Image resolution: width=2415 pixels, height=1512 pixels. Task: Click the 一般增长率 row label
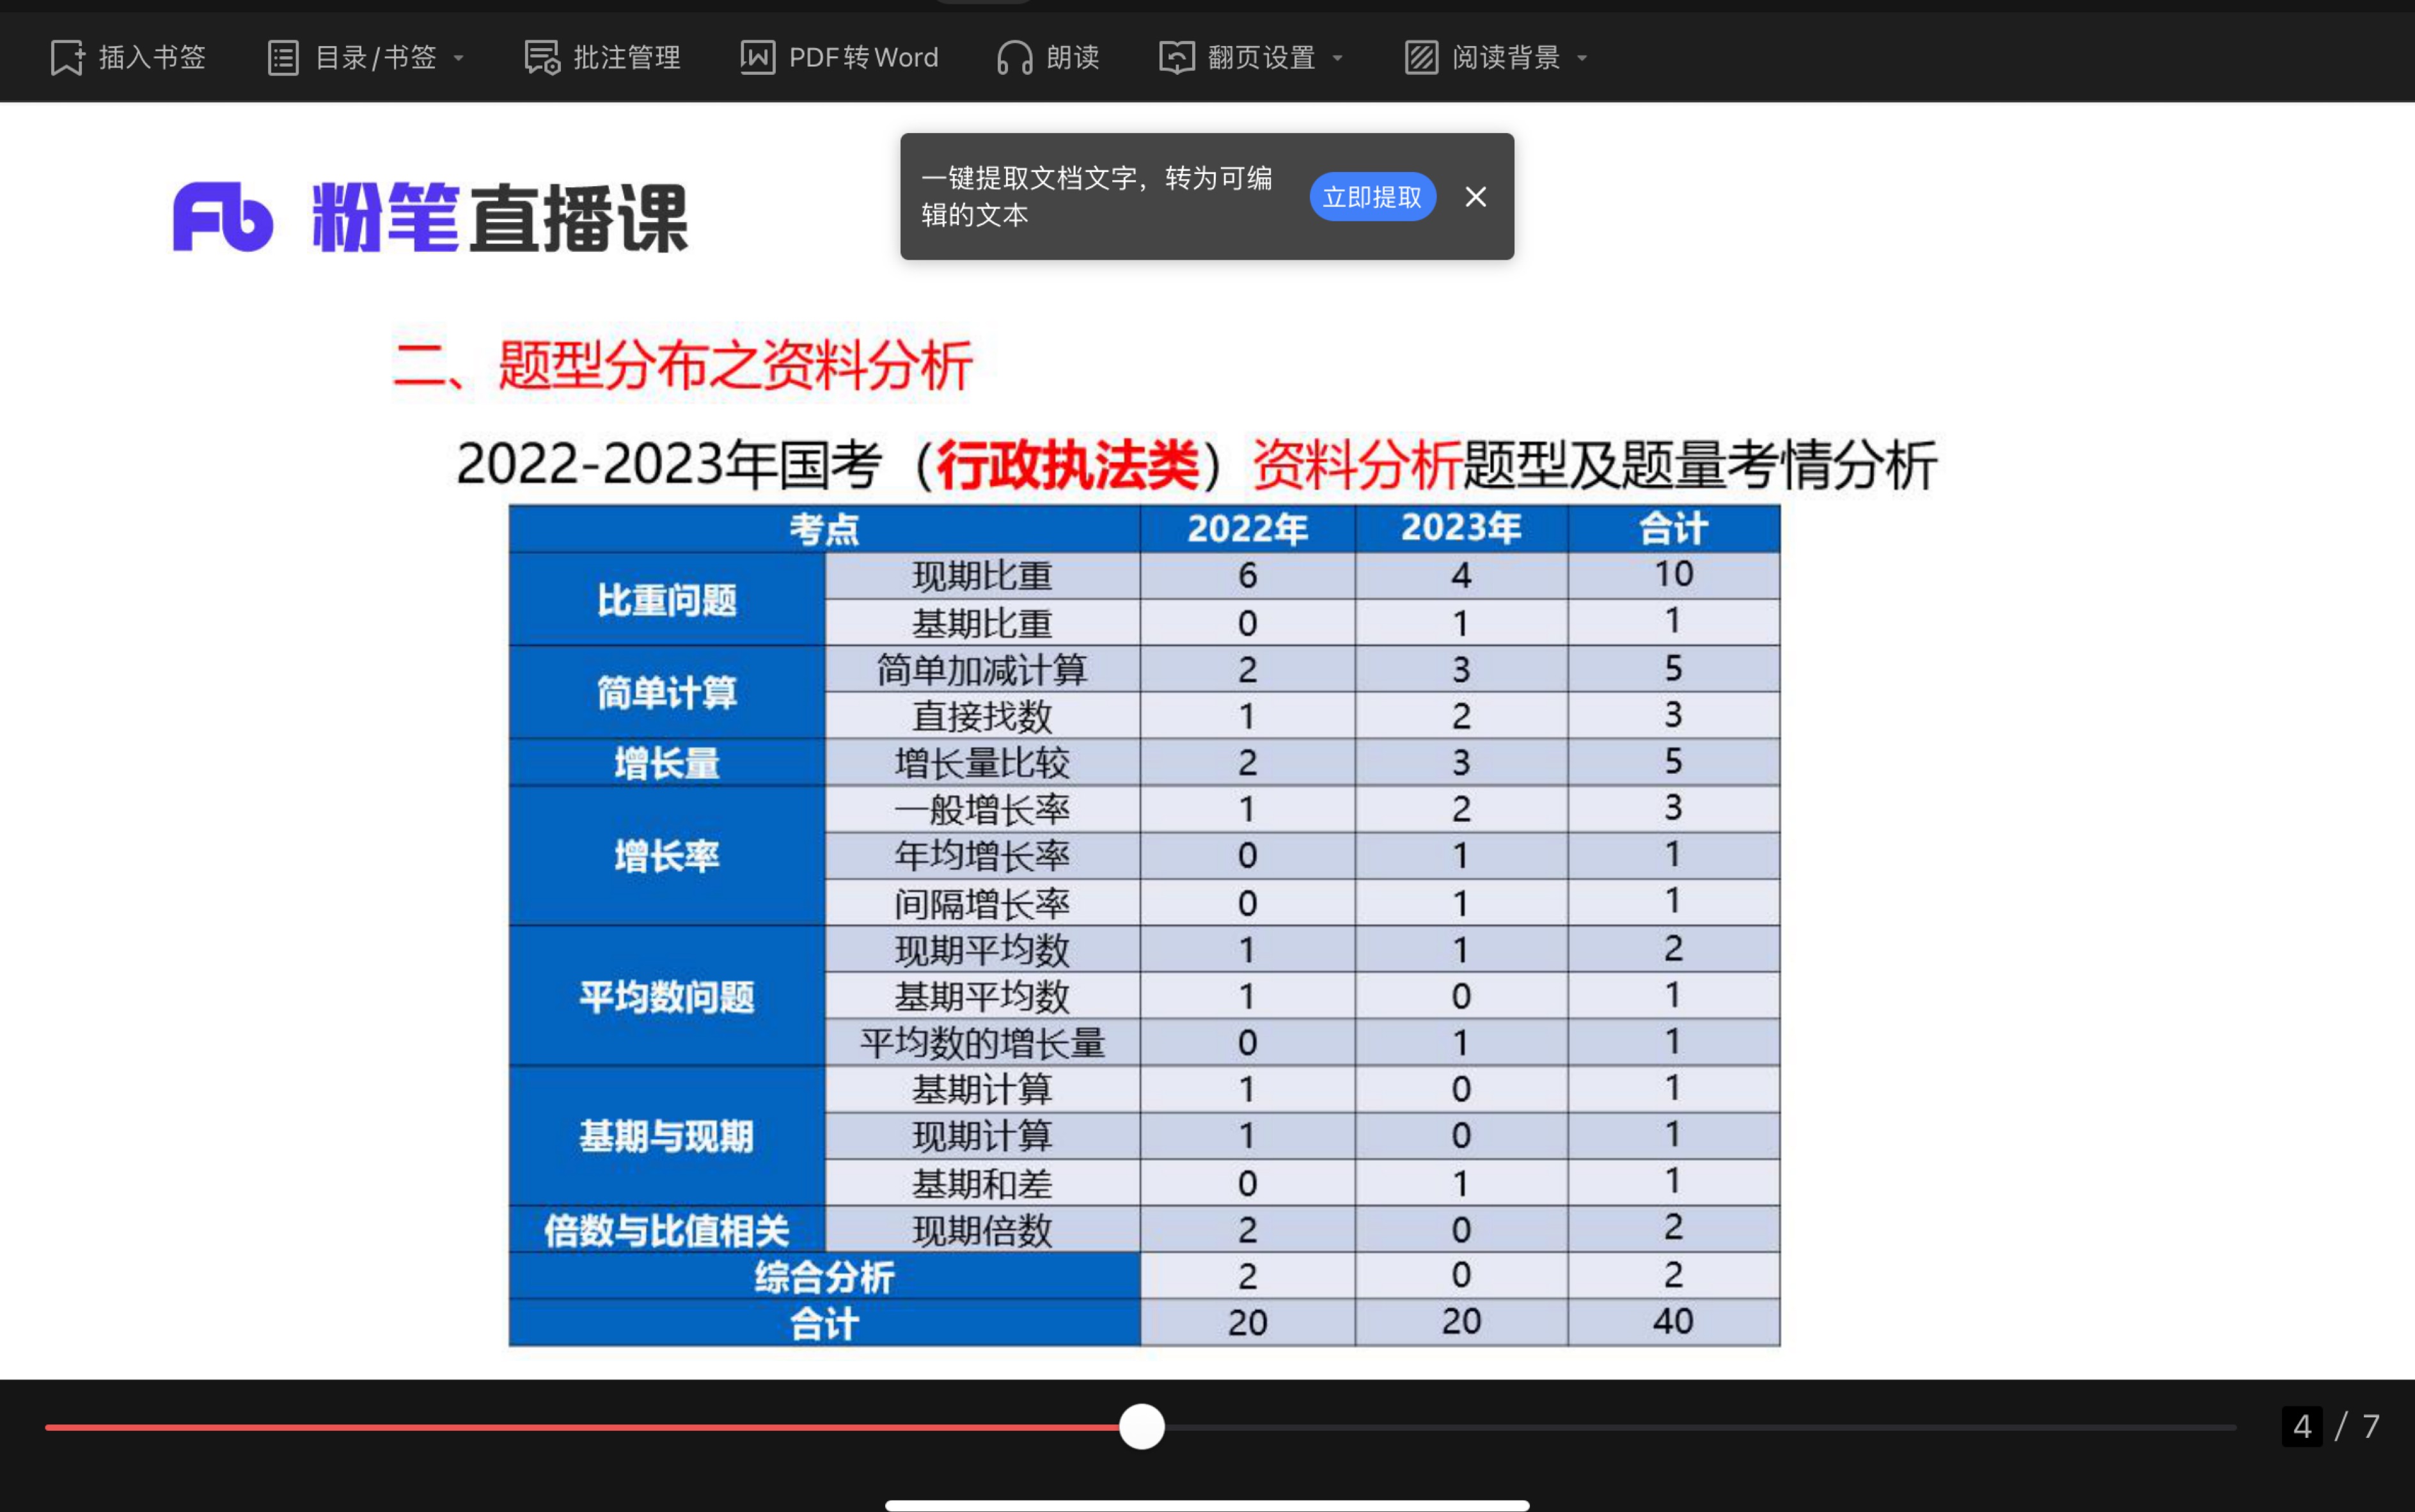tap(982, 809)
